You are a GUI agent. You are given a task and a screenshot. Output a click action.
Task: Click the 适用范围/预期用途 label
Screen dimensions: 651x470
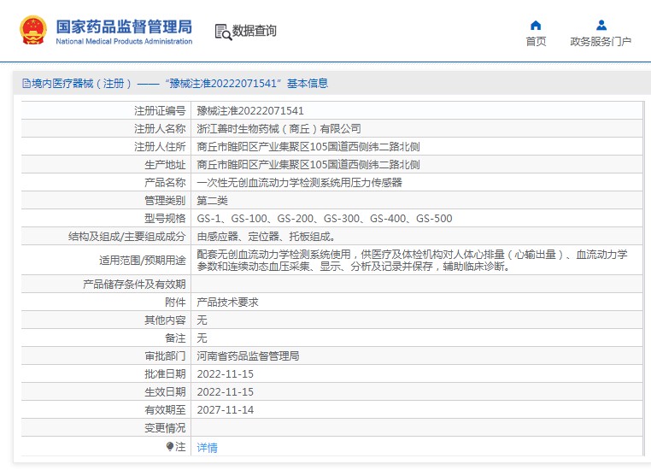[x=143, y=261]
